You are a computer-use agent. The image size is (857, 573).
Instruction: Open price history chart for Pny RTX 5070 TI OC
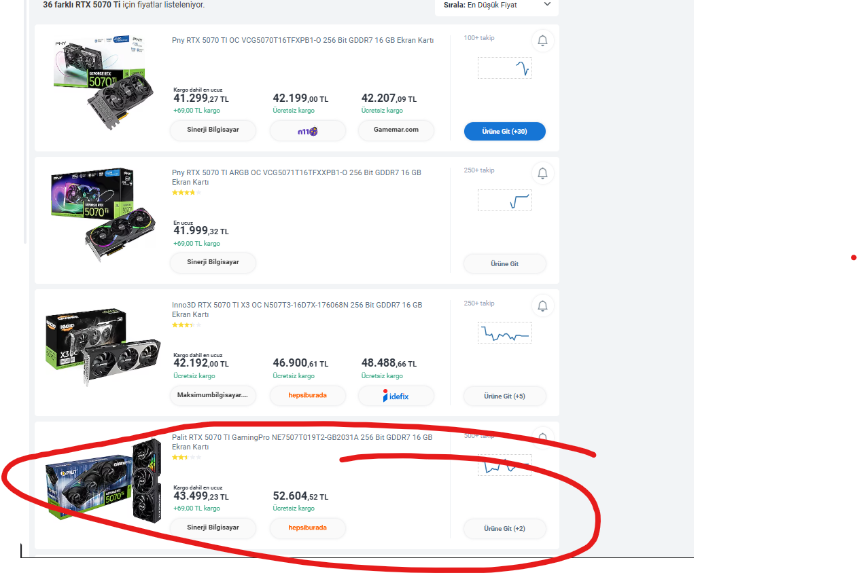[x=505, y=68]
